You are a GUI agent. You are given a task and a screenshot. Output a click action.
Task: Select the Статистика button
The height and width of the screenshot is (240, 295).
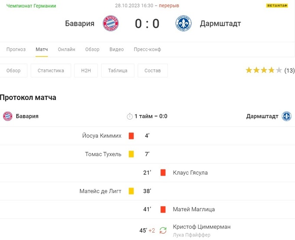pos(51,70)
